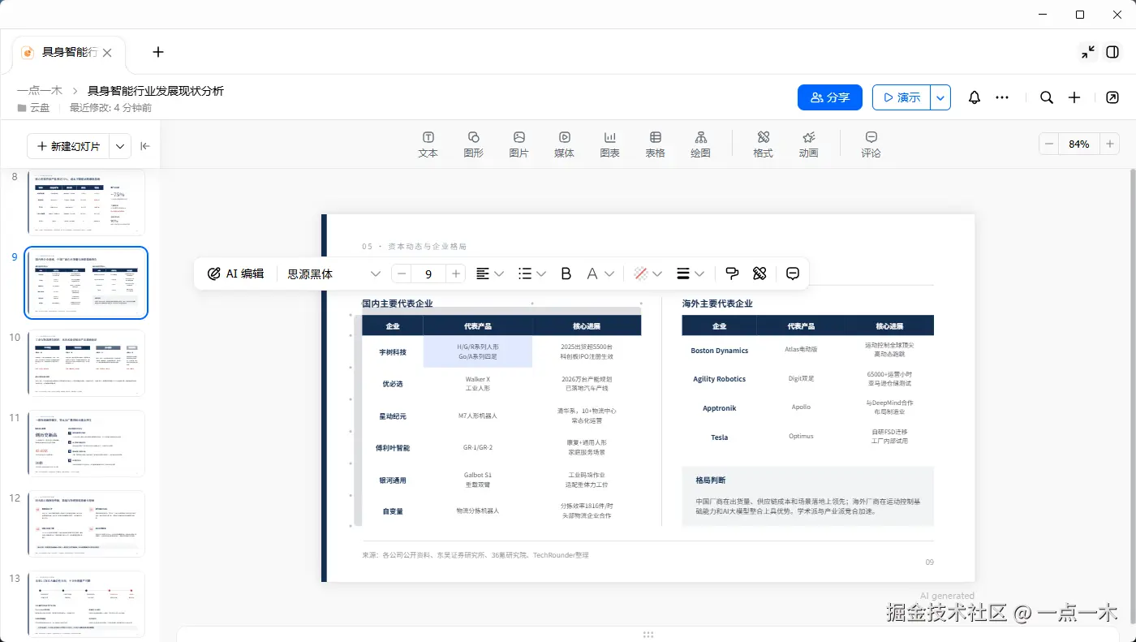This screenshot has height=642, width=1136.
Task: Click the Boston Dynamics table cell
Action: coord(720,351)
